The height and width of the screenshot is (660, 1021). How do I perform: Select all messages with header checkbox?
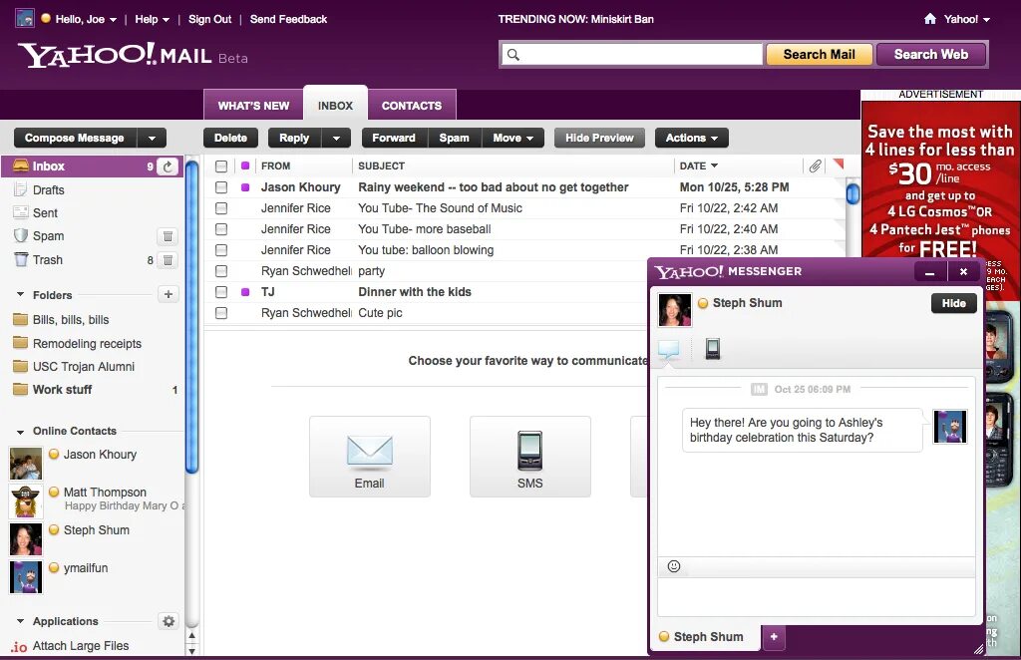pyautogui.click(x=221, y=165)
